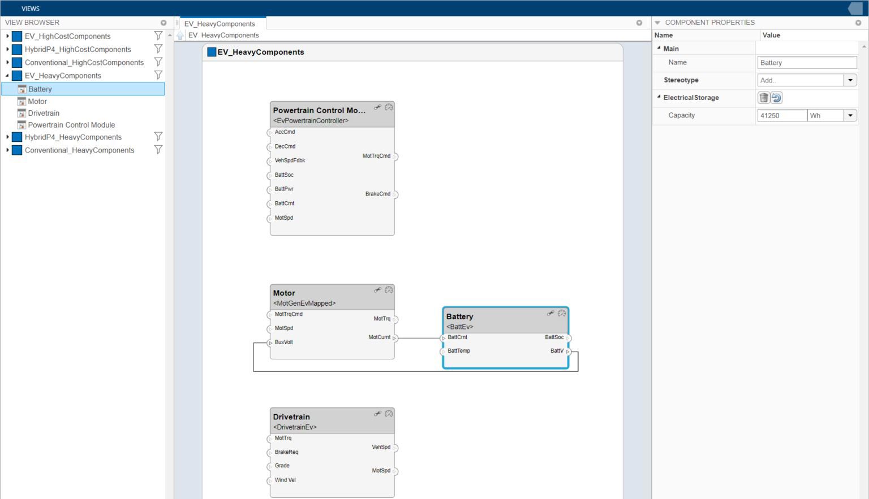Click the VIEWS menu in the top bar
The width and height of the screenshot is (869, 499).
coord(30,8)
